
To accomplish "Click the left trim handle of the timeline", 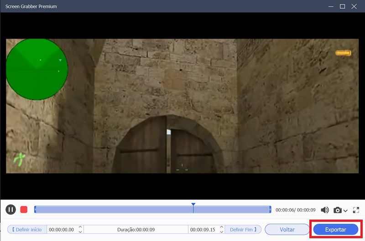I will point(35,210).
